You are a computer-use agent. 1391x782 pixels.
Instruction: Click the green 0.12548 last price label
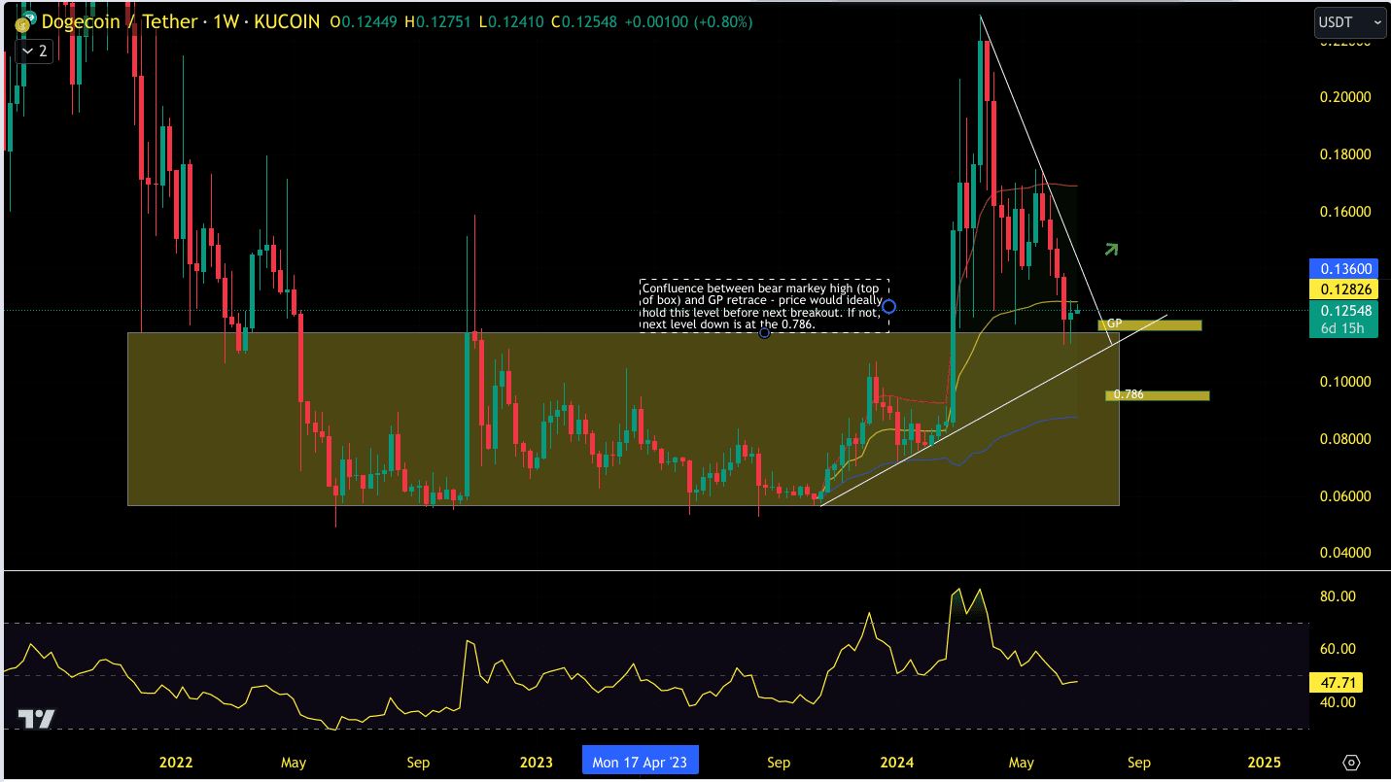(x=1345, y=311)
